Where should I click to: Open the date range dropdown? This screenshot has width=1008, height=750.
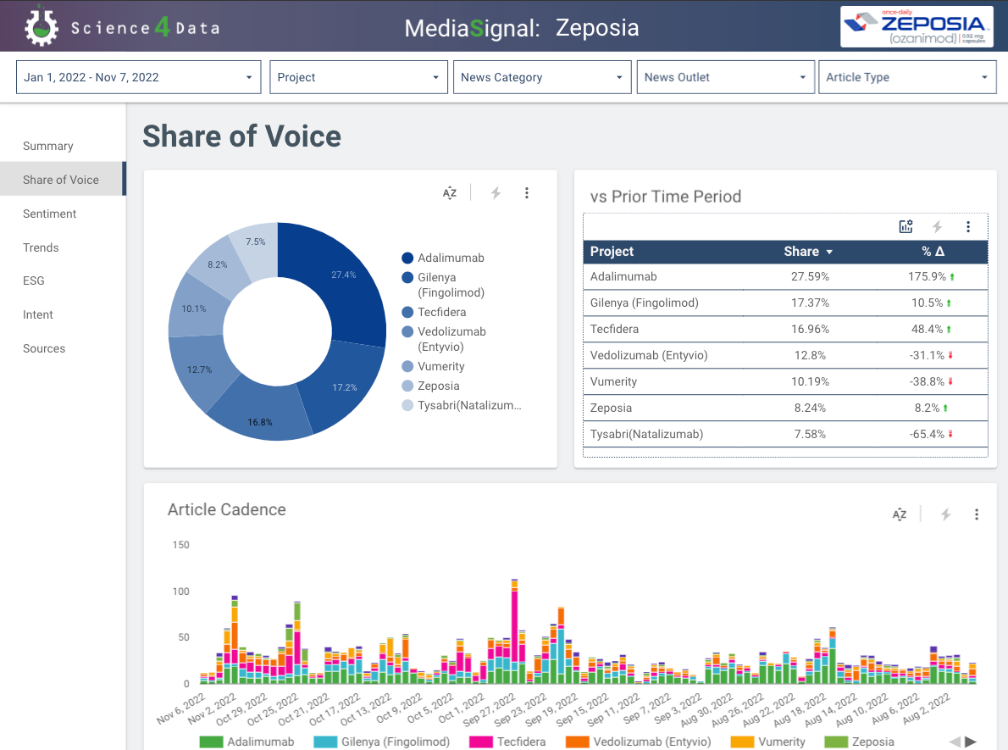tap(138, 77)
